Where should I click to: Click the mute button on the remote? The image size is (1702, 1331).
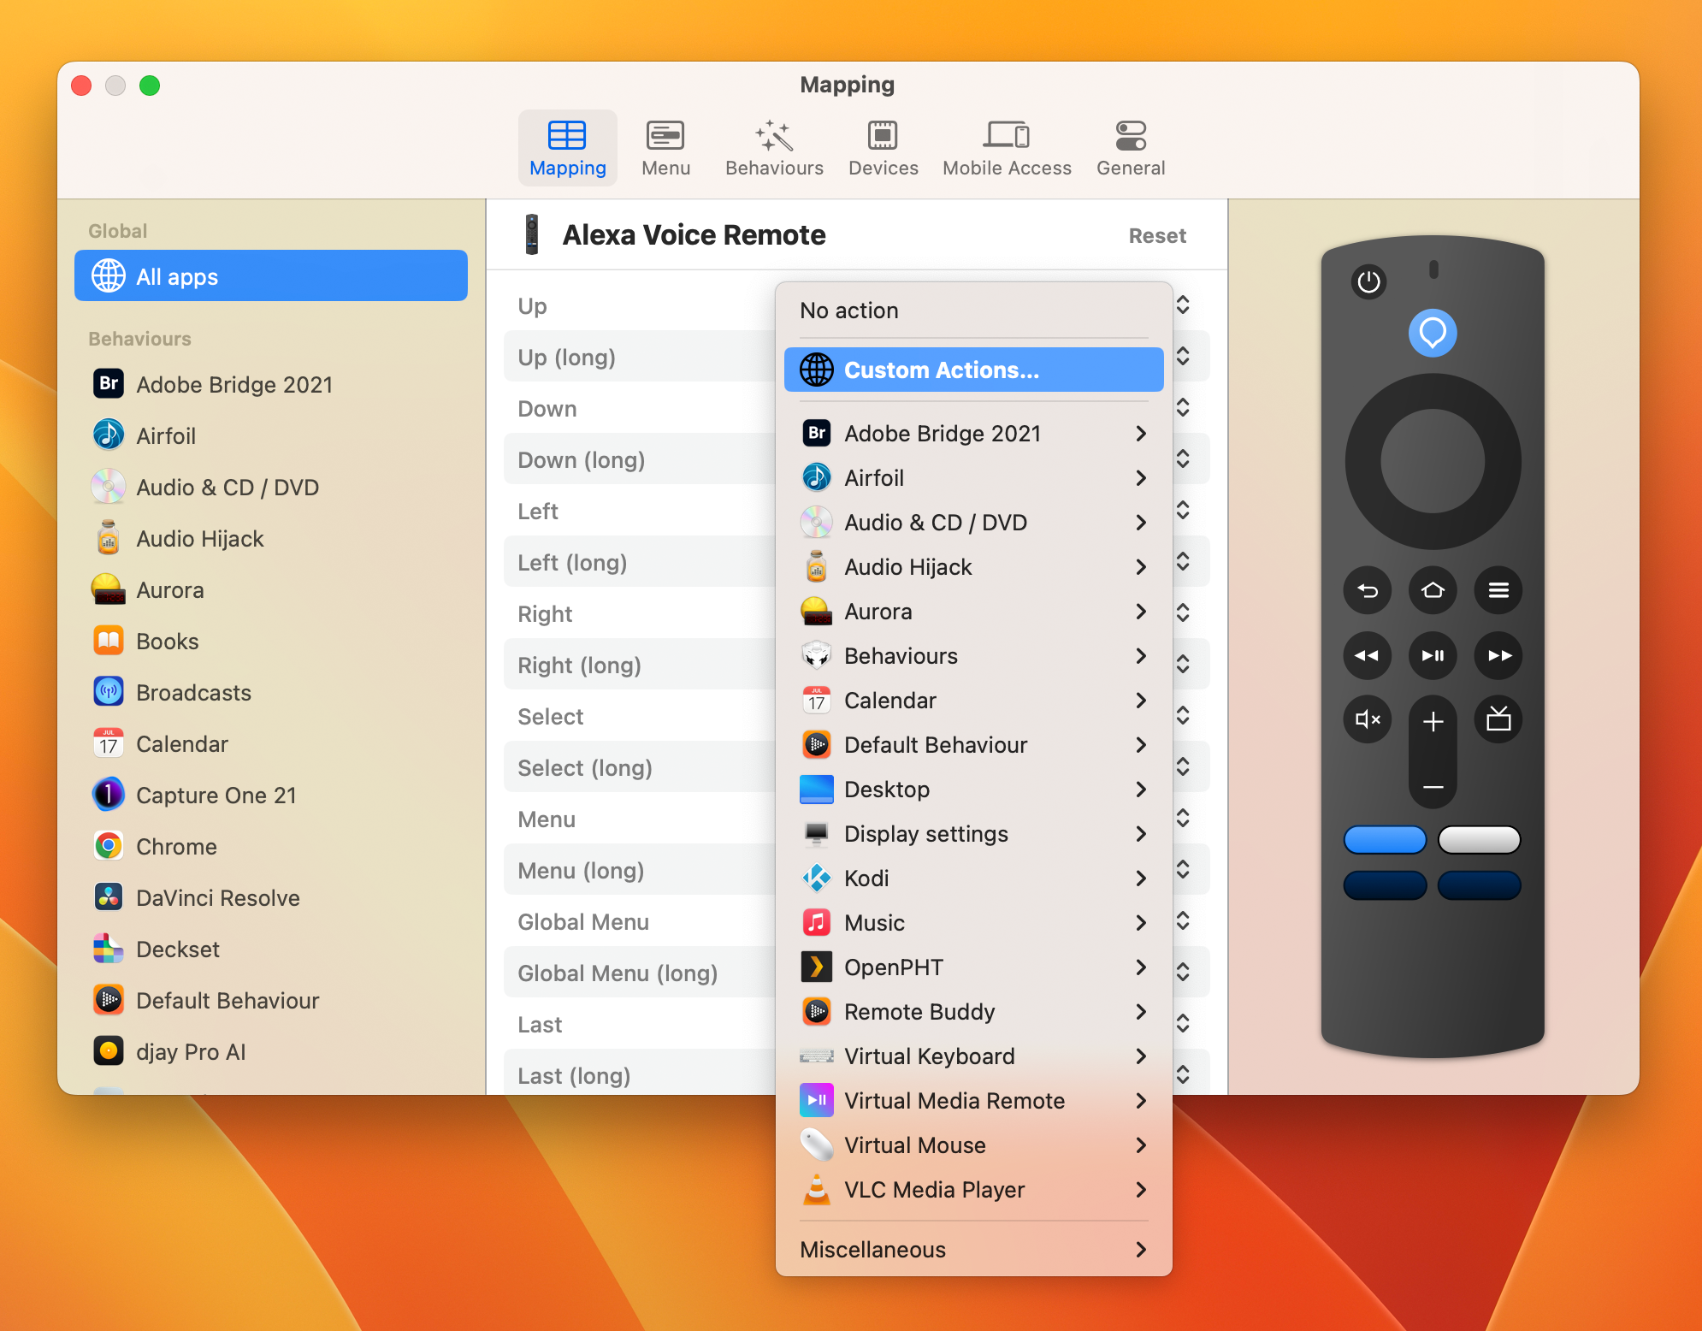[x=1368, y=719]
